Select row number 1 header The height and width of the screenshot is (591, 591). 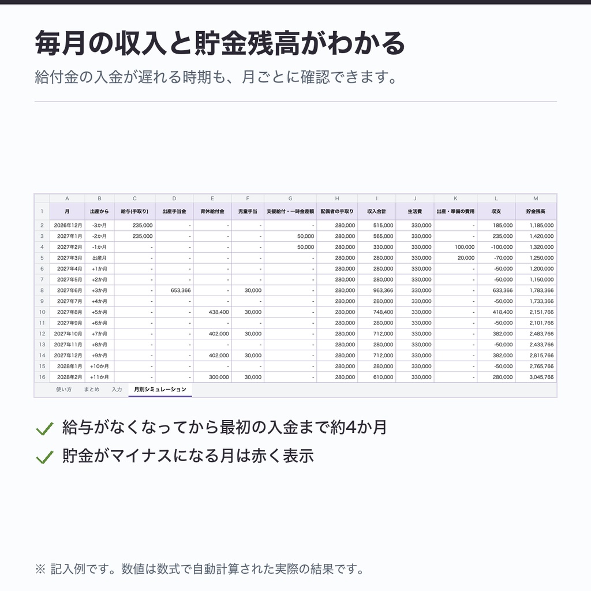[42, 211]
